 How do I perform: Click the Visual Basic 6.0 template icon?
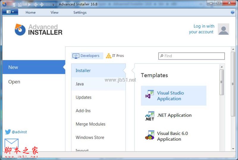(150, 135)
